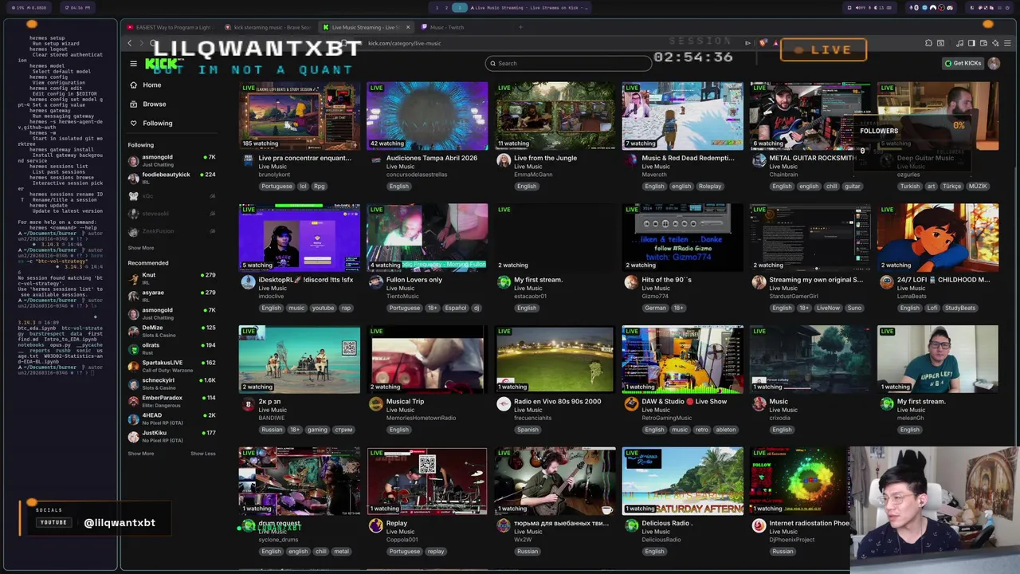Open the Kick sidebar hamburger menu
This screenshot has width=1020, height=574.
pos(133,64)
